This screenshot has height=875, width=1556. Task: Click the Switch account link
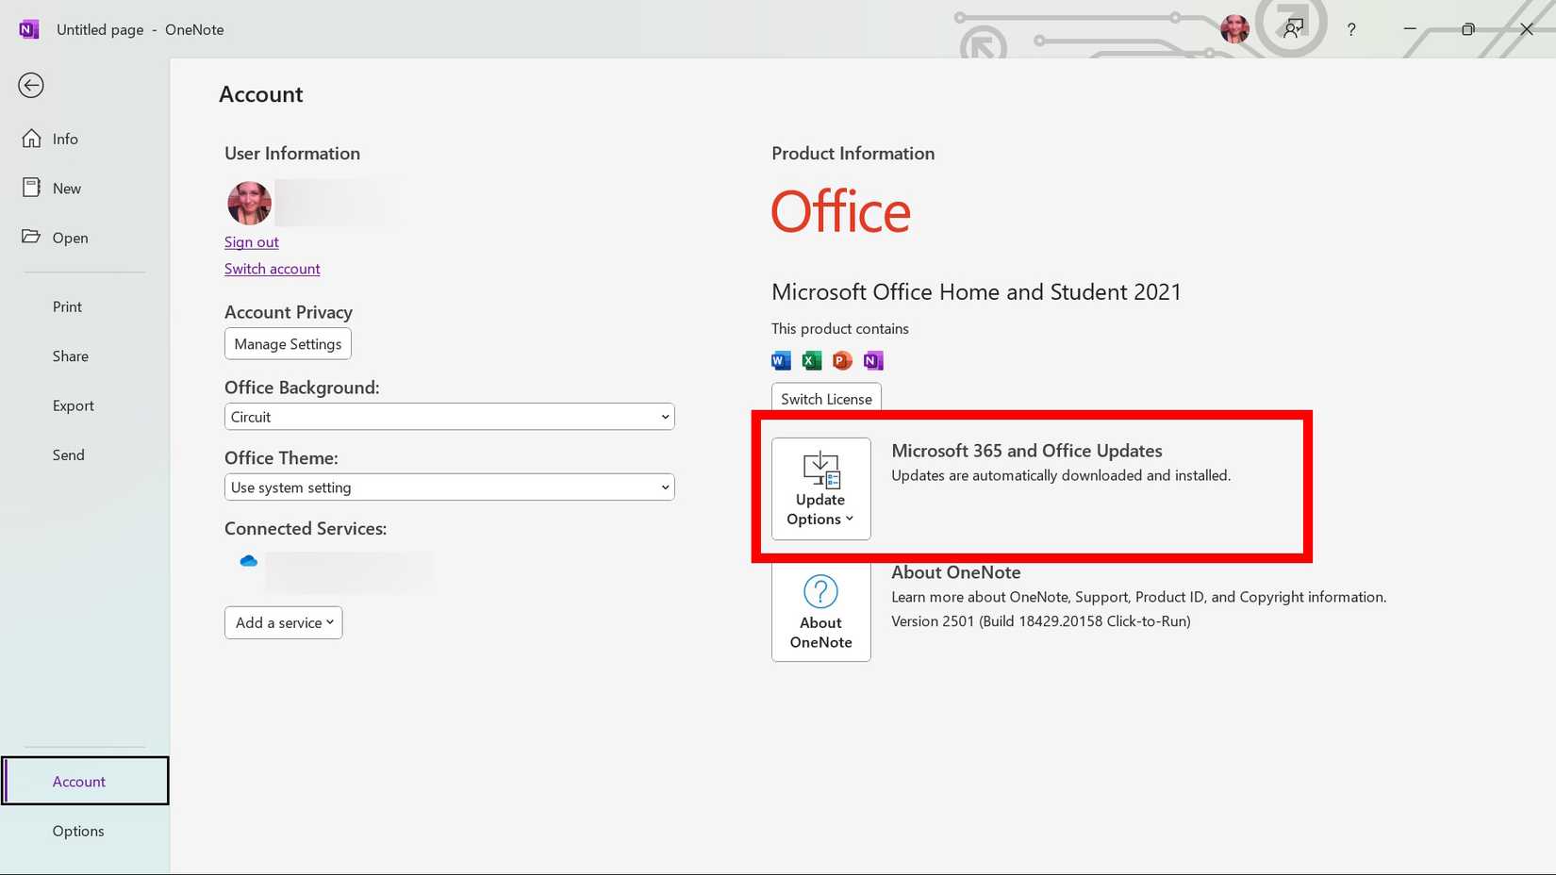point(273,269)
